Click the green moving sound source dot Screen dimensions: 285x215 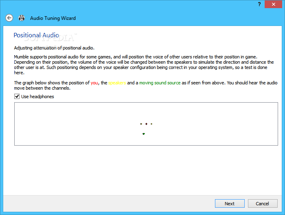coord(144,134)
